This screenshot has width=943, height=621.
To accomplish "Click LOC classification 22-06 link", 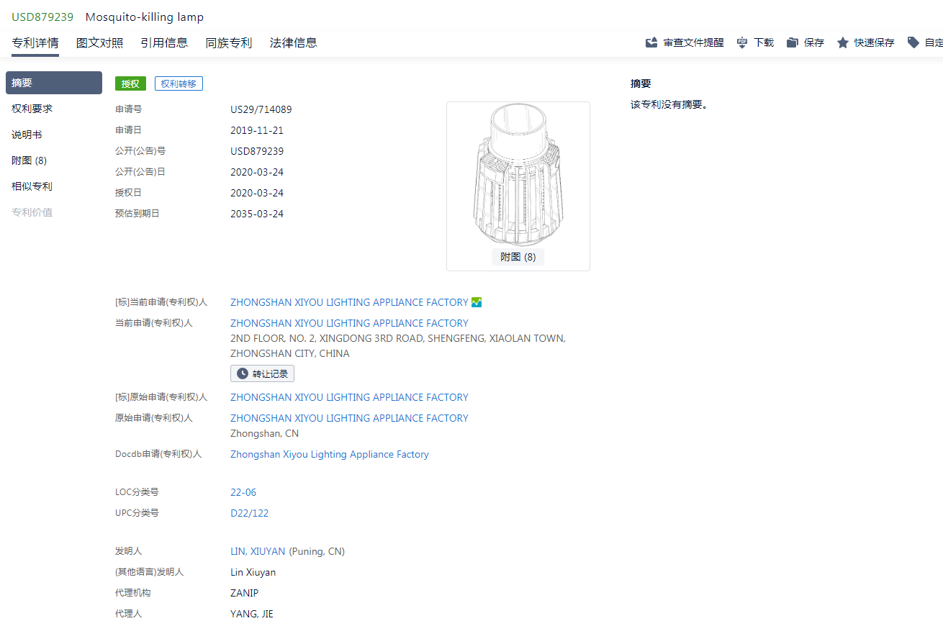I will 243,492.
